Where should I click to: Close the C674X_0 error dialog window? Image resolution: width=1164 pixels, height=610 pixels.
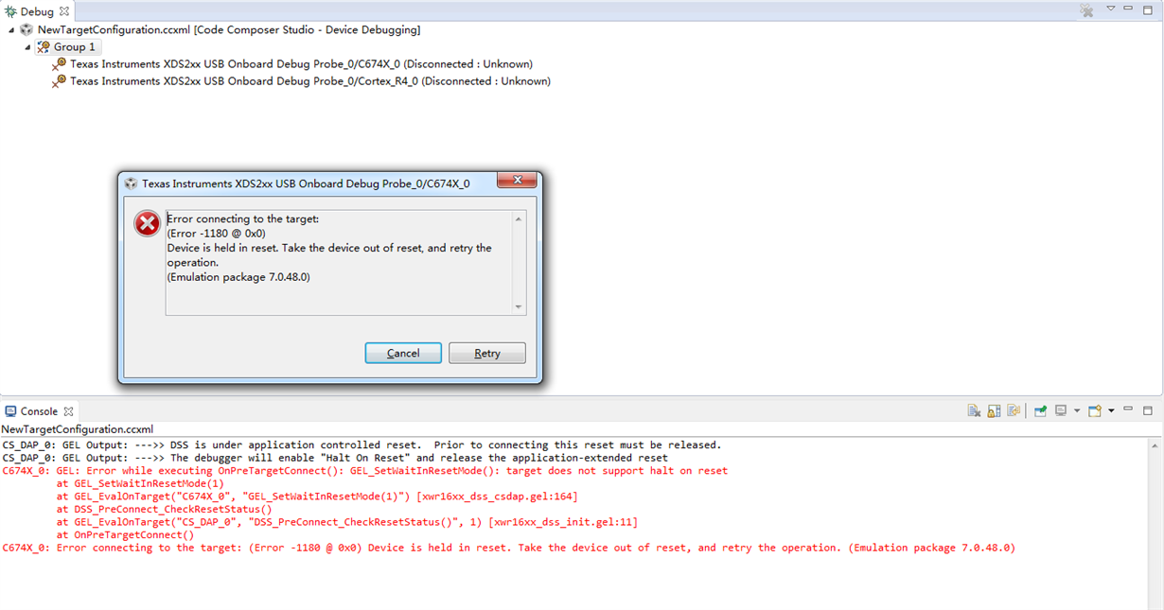point(517,182)
